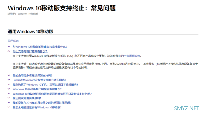Click the page title Windows 10移动版支持终止:常见问题
203x114 pixels.
pos(61,8)
